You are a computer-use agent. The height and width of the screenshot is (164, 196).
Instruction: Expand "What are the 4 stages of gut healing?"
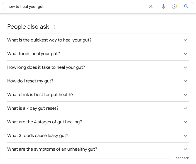tap(45, 122)
